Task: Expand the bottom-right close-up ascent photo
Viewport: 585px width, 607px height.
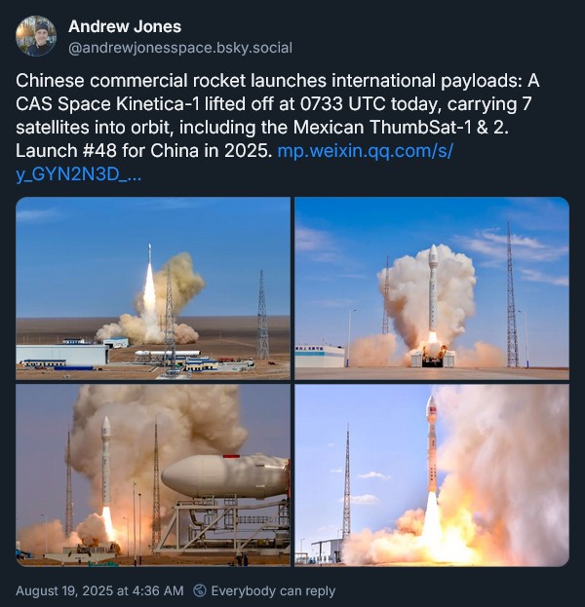Action: [x=432, y=475]
